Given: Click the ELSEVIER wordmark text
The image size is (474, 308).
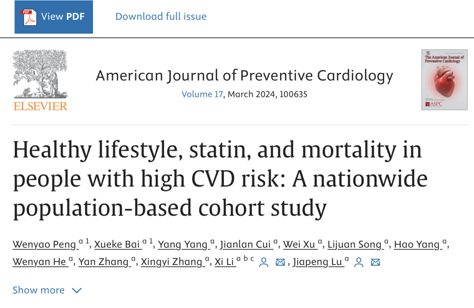Looking at the screenshot, I should (x=40, y=106).
